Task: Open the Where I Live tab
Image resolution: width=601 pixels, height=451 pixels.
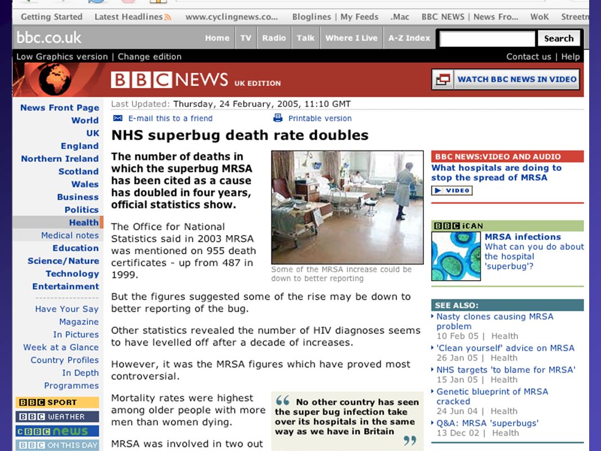Action: (351, 38)
